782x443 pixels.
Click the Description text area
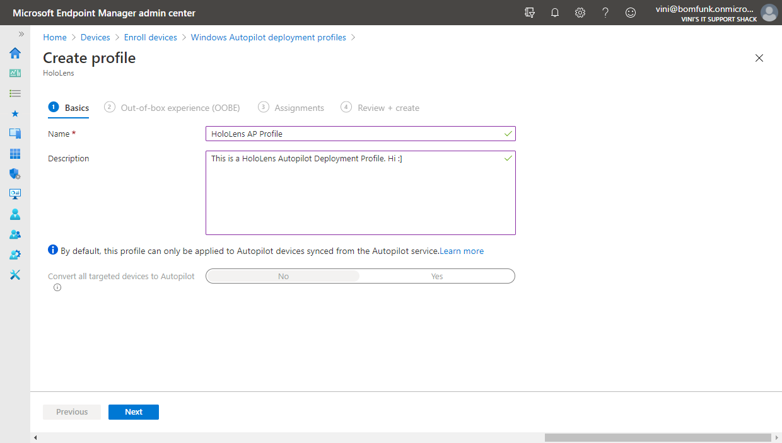click(361, 193)
